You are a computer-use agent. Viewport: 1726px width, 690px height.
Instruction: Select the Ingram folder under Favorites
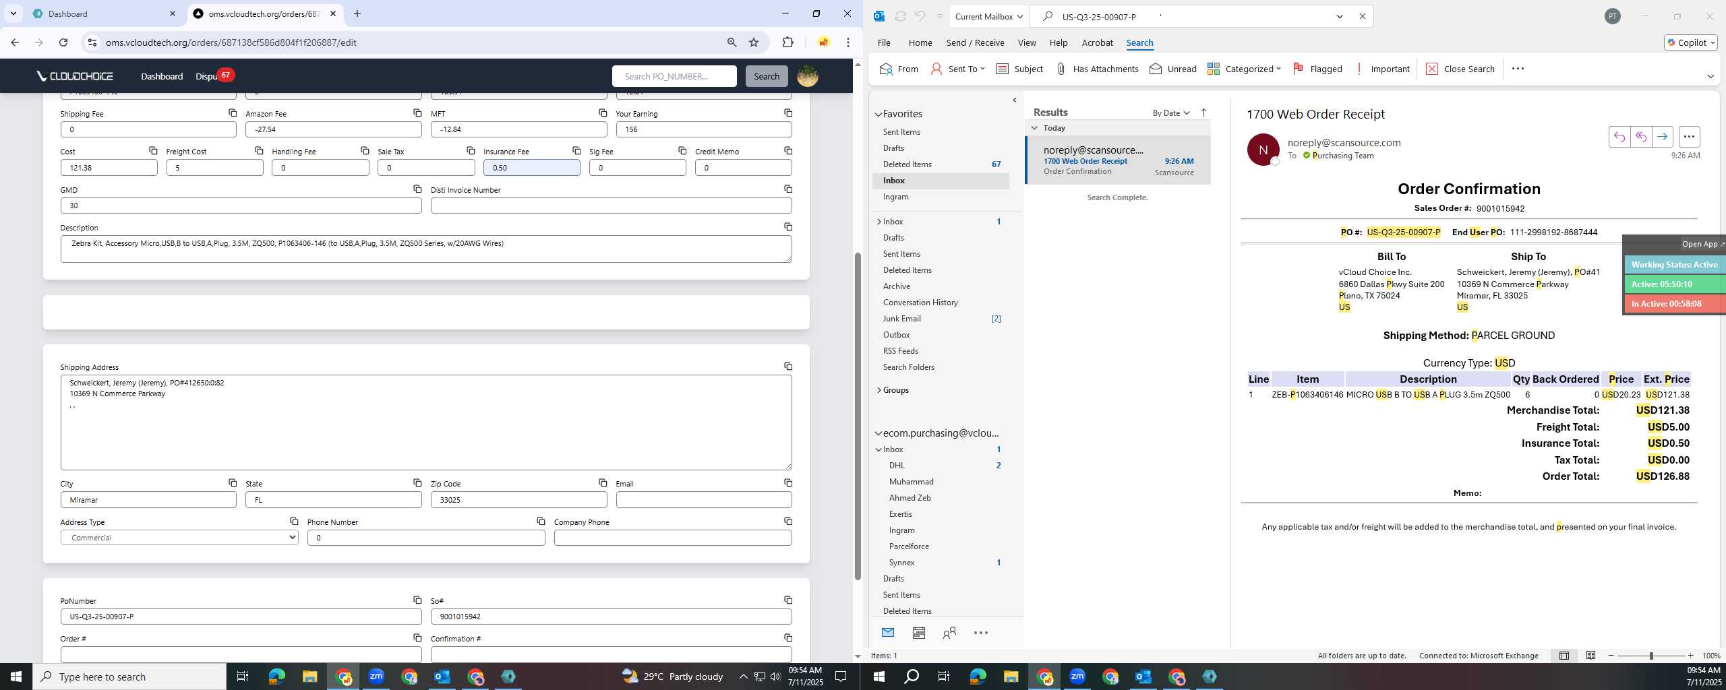click(895, 197)
